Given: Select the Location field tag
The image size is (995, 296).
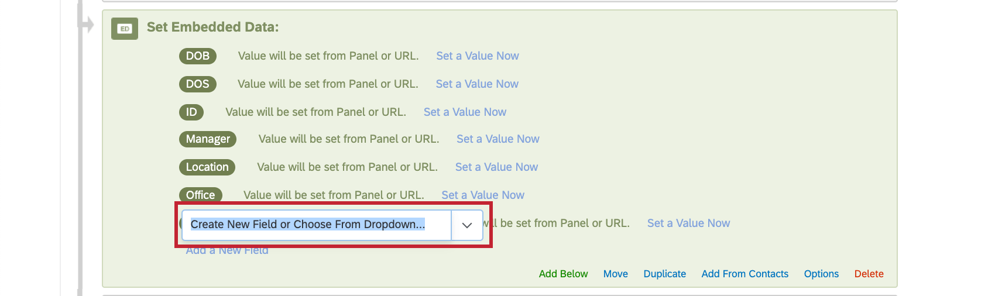Looking at the screenshot, I should 207,167.
